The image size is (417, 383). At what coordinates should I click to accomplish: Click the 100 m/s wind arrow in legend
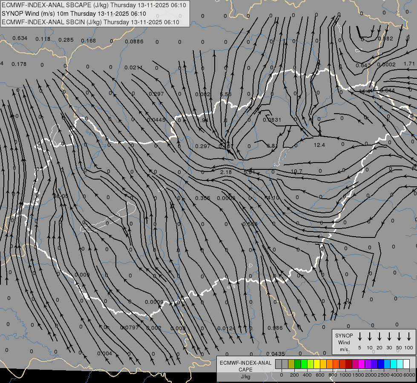409,336
